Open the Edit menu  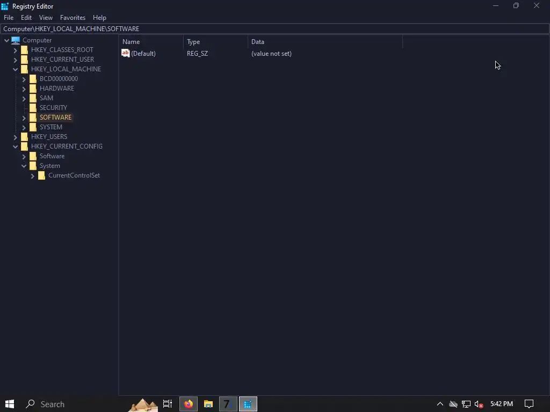coord(26,18)
